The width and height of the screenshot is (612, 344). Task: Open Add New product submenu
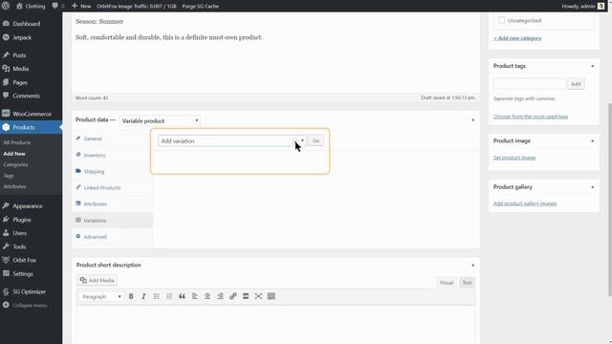pyautogui.click(x=14, y=154)
